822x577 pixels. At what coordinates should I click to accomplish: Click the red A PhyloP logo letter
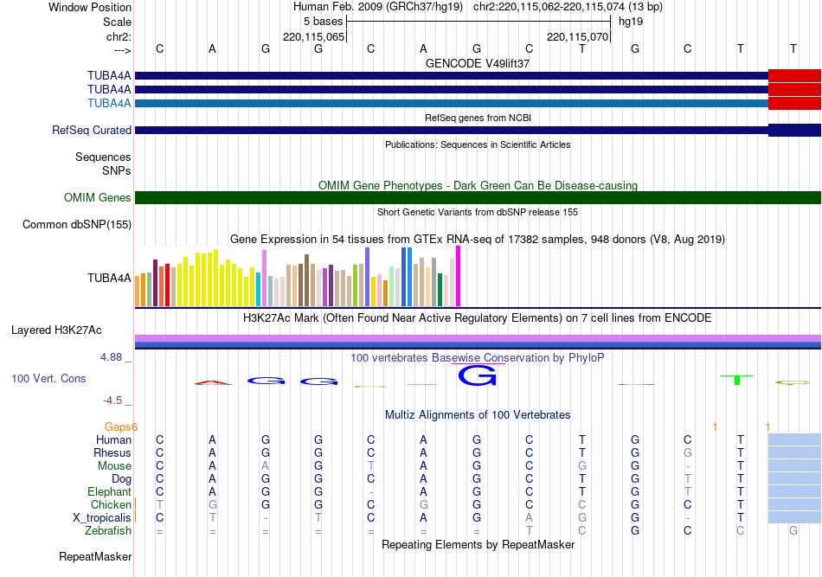coord(212,382)
